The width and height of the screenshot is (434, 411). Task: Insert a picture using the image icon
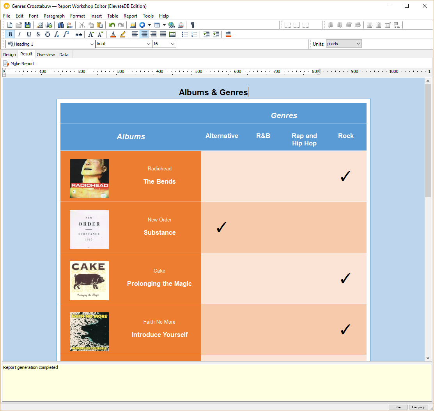click(x=133, y=25)
